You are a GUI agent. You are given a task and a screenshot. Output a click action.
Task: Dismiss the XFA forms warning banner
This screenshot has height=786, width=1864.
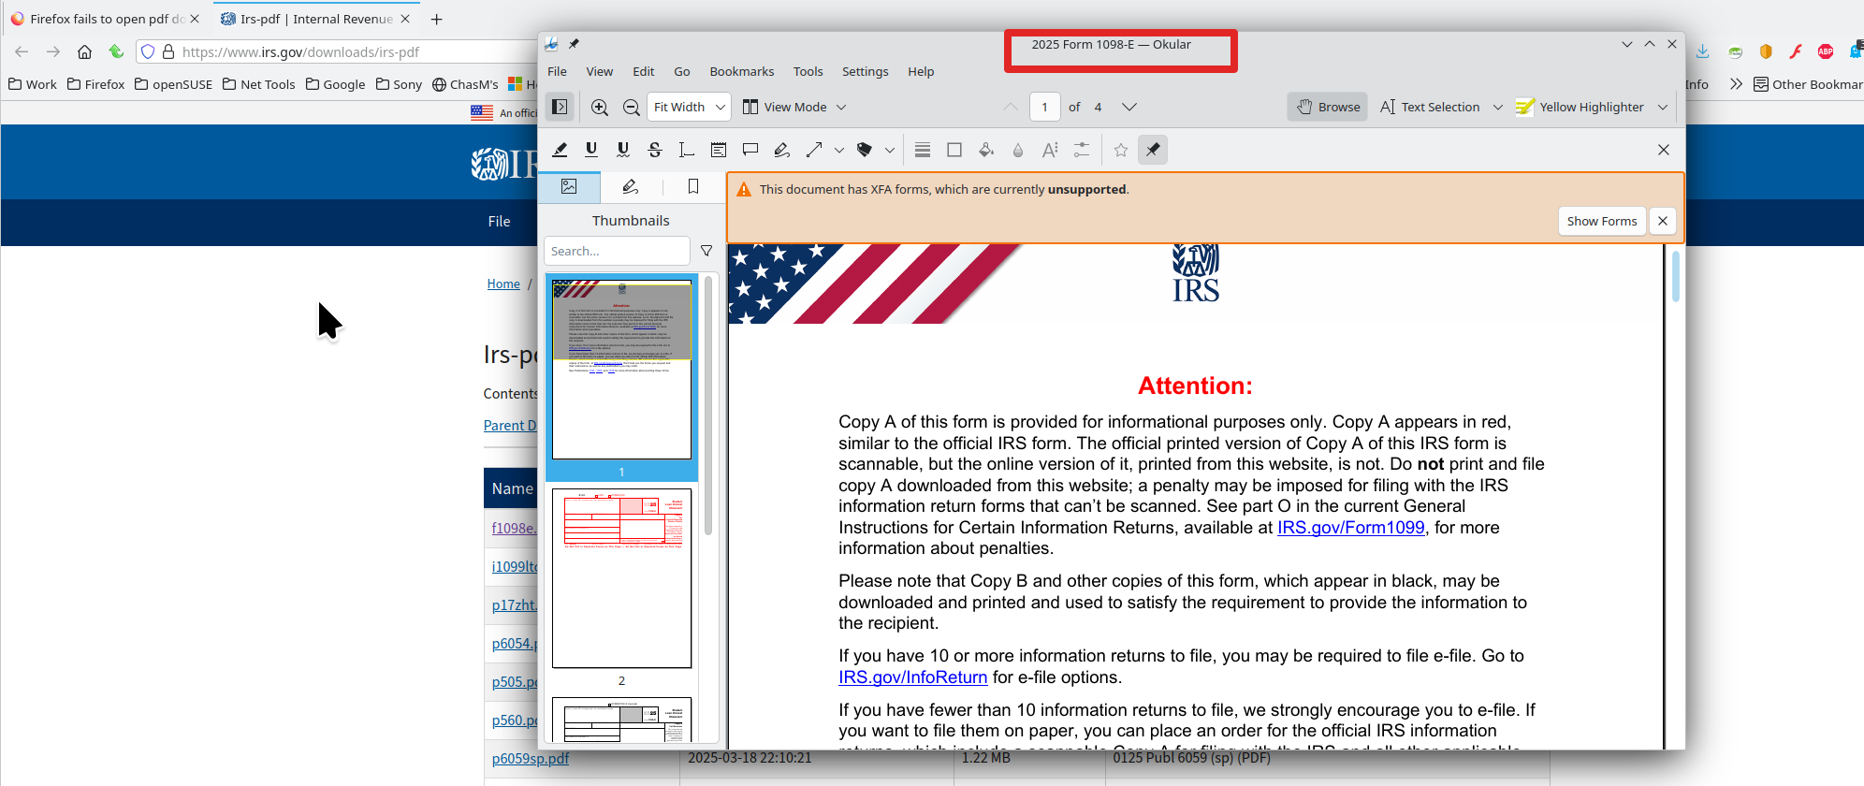pyautogui.click(x=1663, y=221)
